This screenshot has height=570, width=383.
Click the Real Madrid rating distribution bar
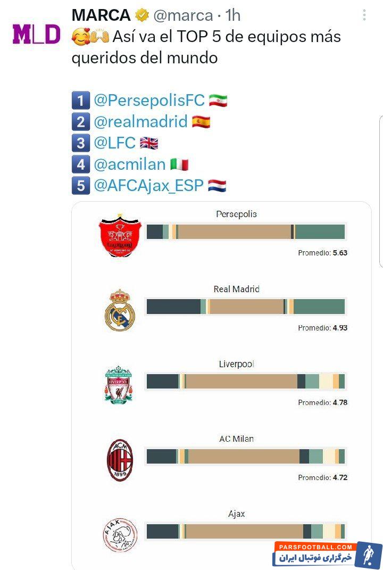tap(246, 307)
